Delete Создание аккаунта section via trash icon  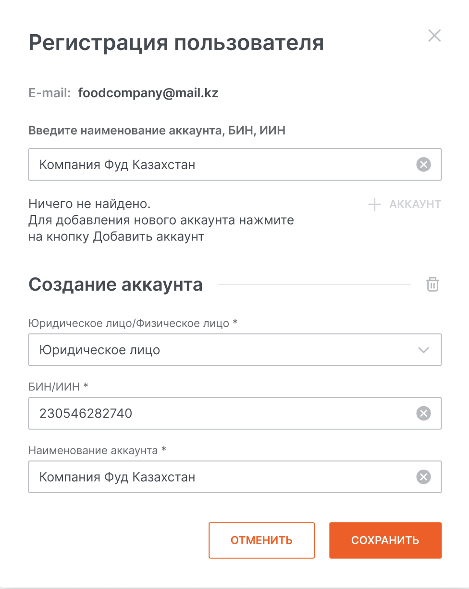(x=432, y=284)
